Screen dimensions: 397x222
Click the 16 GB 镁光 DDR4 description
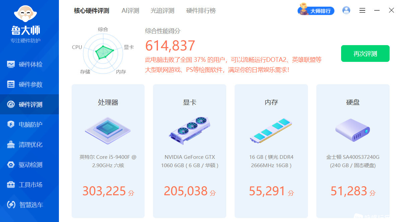pyautogui.click(x=271, y=161)
